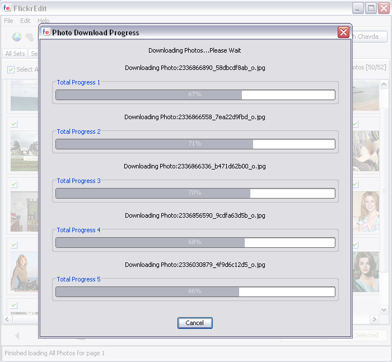Screen dimensions: 392x362
Task: Switch to the All Sets tab
Action: pos(15,54)
